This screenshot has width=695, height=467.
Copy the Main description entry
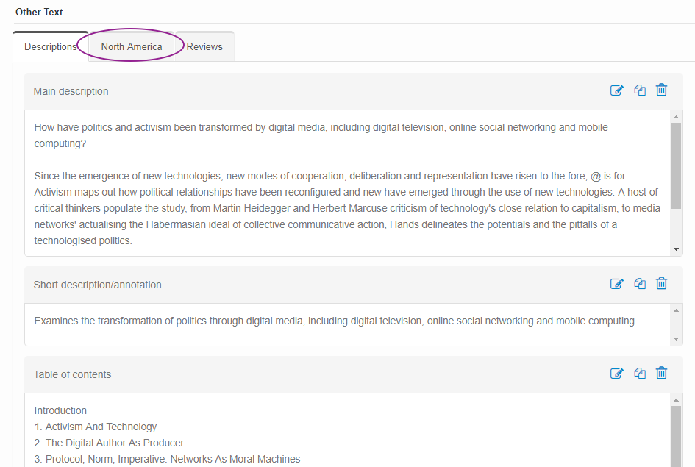[640, 90]
